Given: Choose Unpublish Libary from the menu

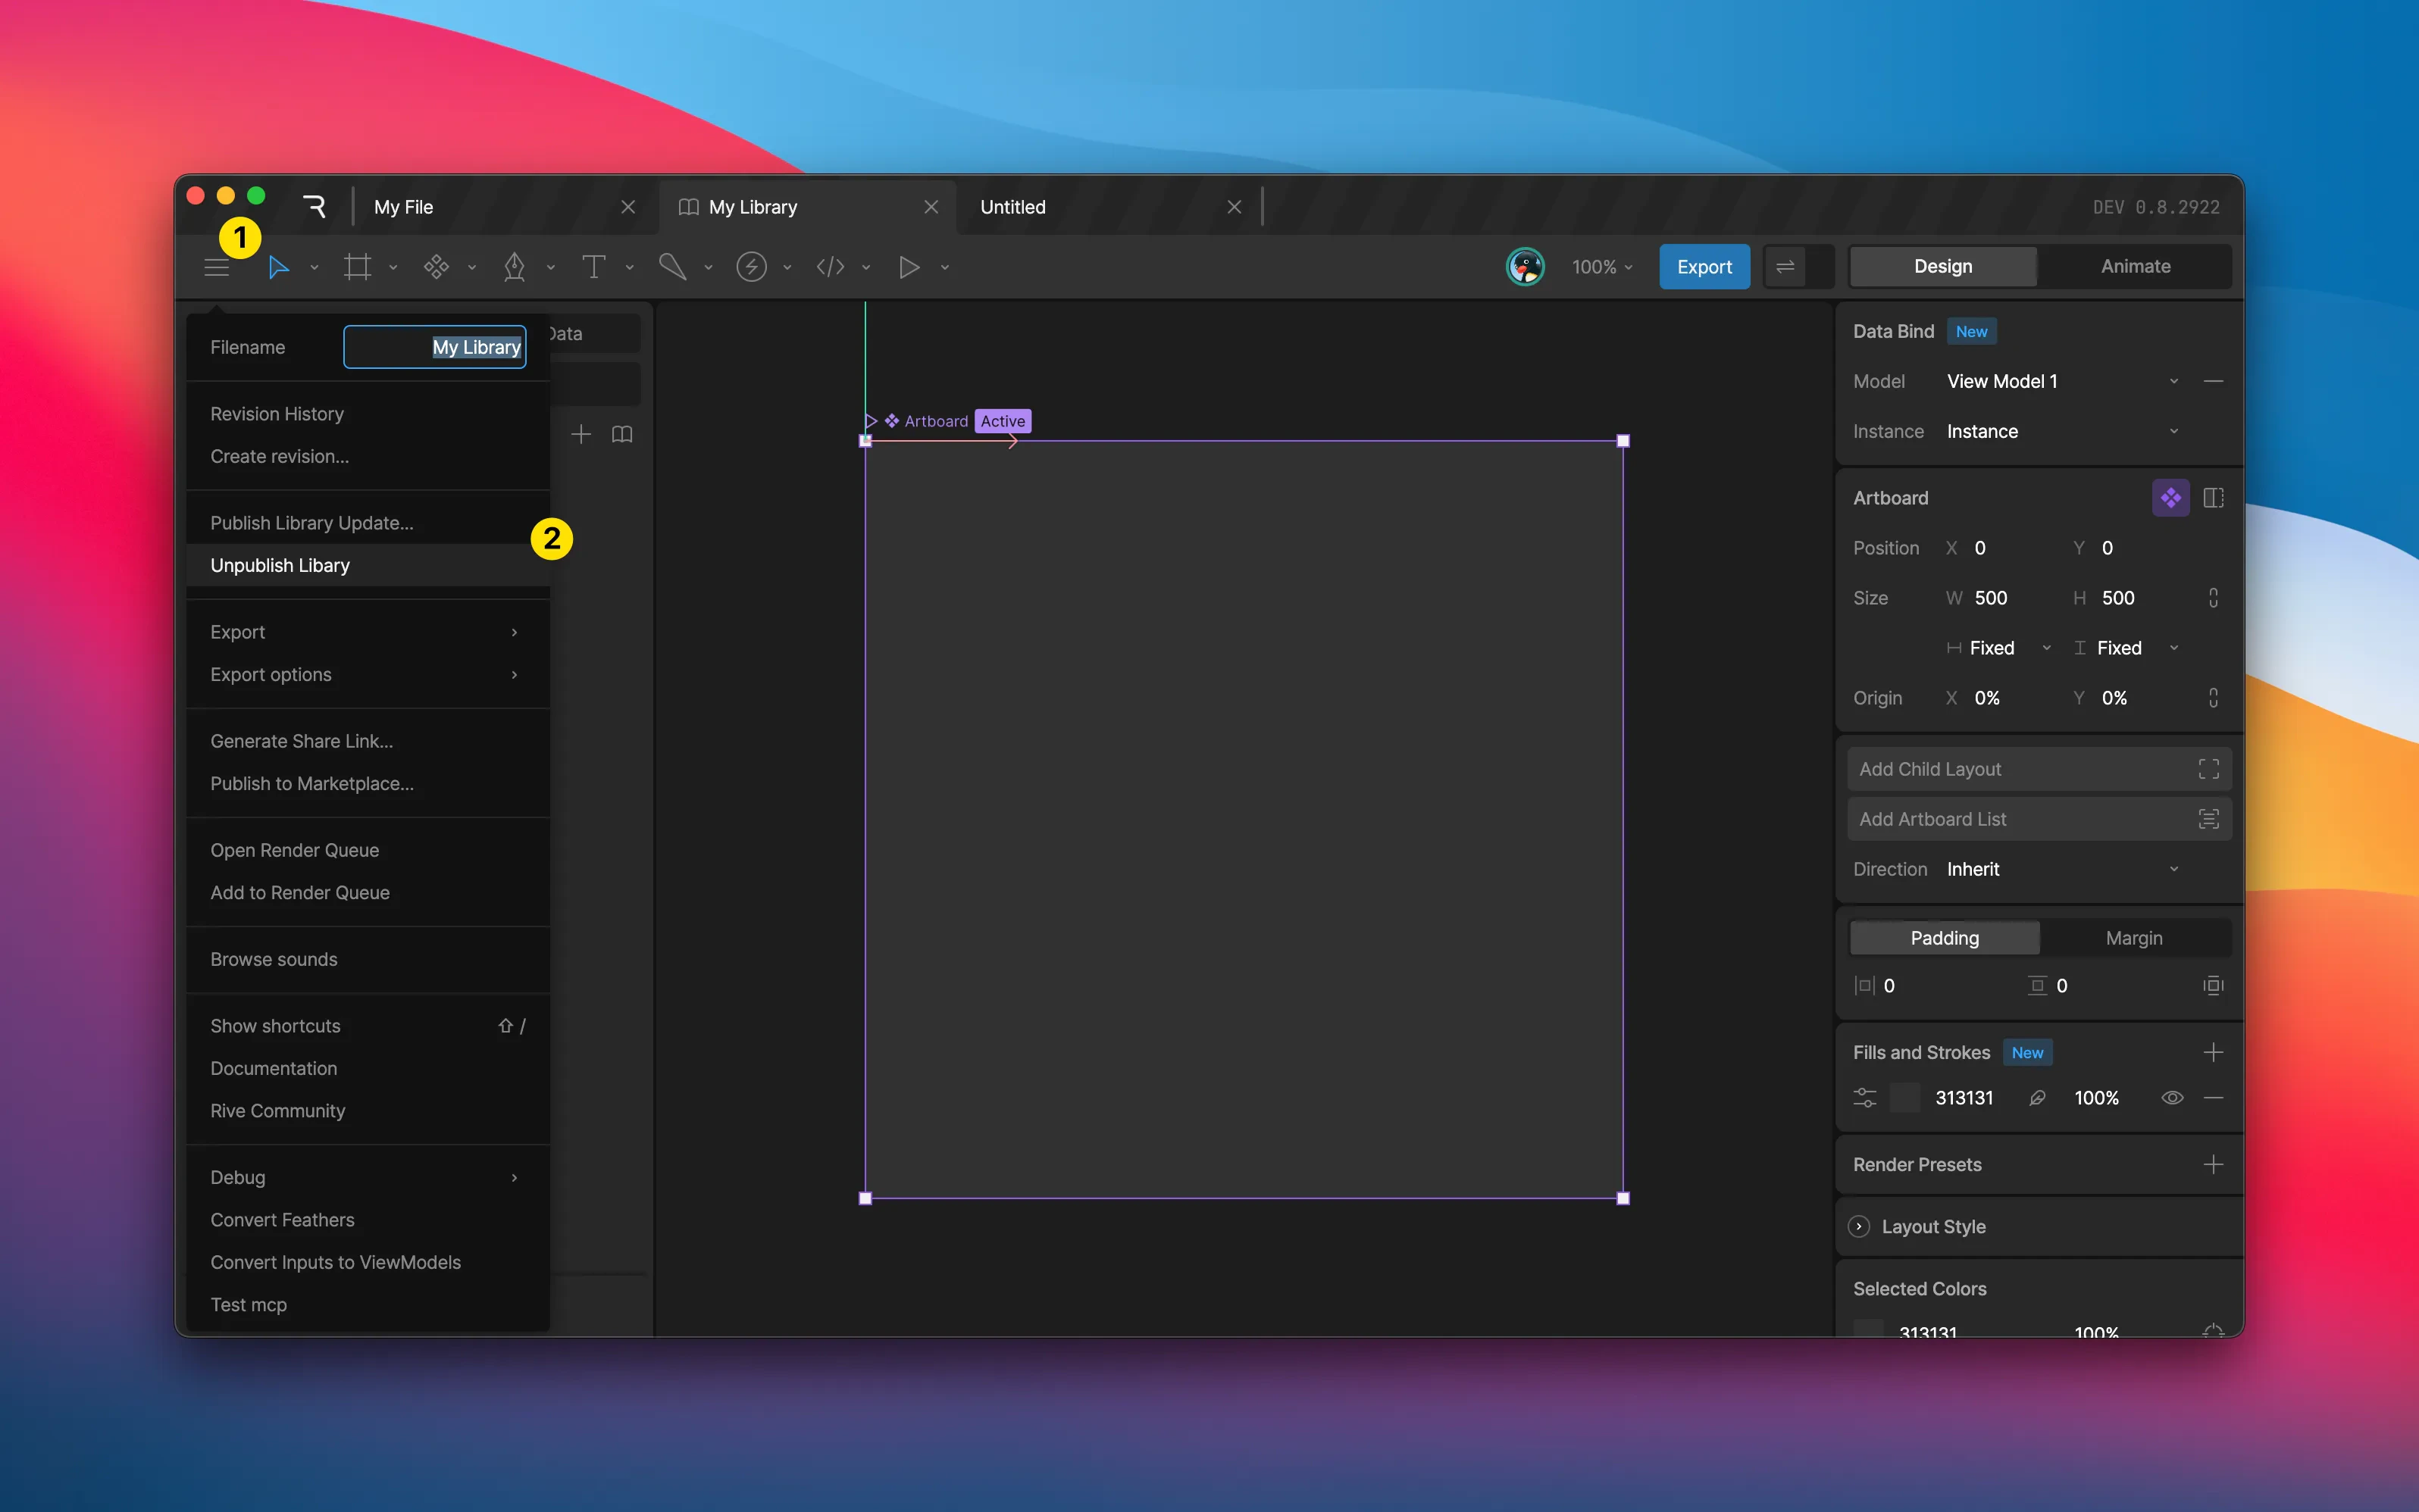Looking at the screenshot, I should (280, 565).
